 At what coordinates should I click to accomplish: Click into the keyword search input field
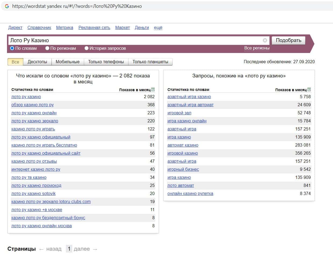pyautogui.click(x=134, y=40)
